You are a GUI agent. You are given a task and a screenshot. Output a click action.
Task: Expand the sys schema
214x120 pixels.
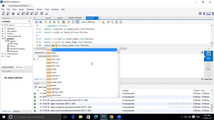point(3,56)
